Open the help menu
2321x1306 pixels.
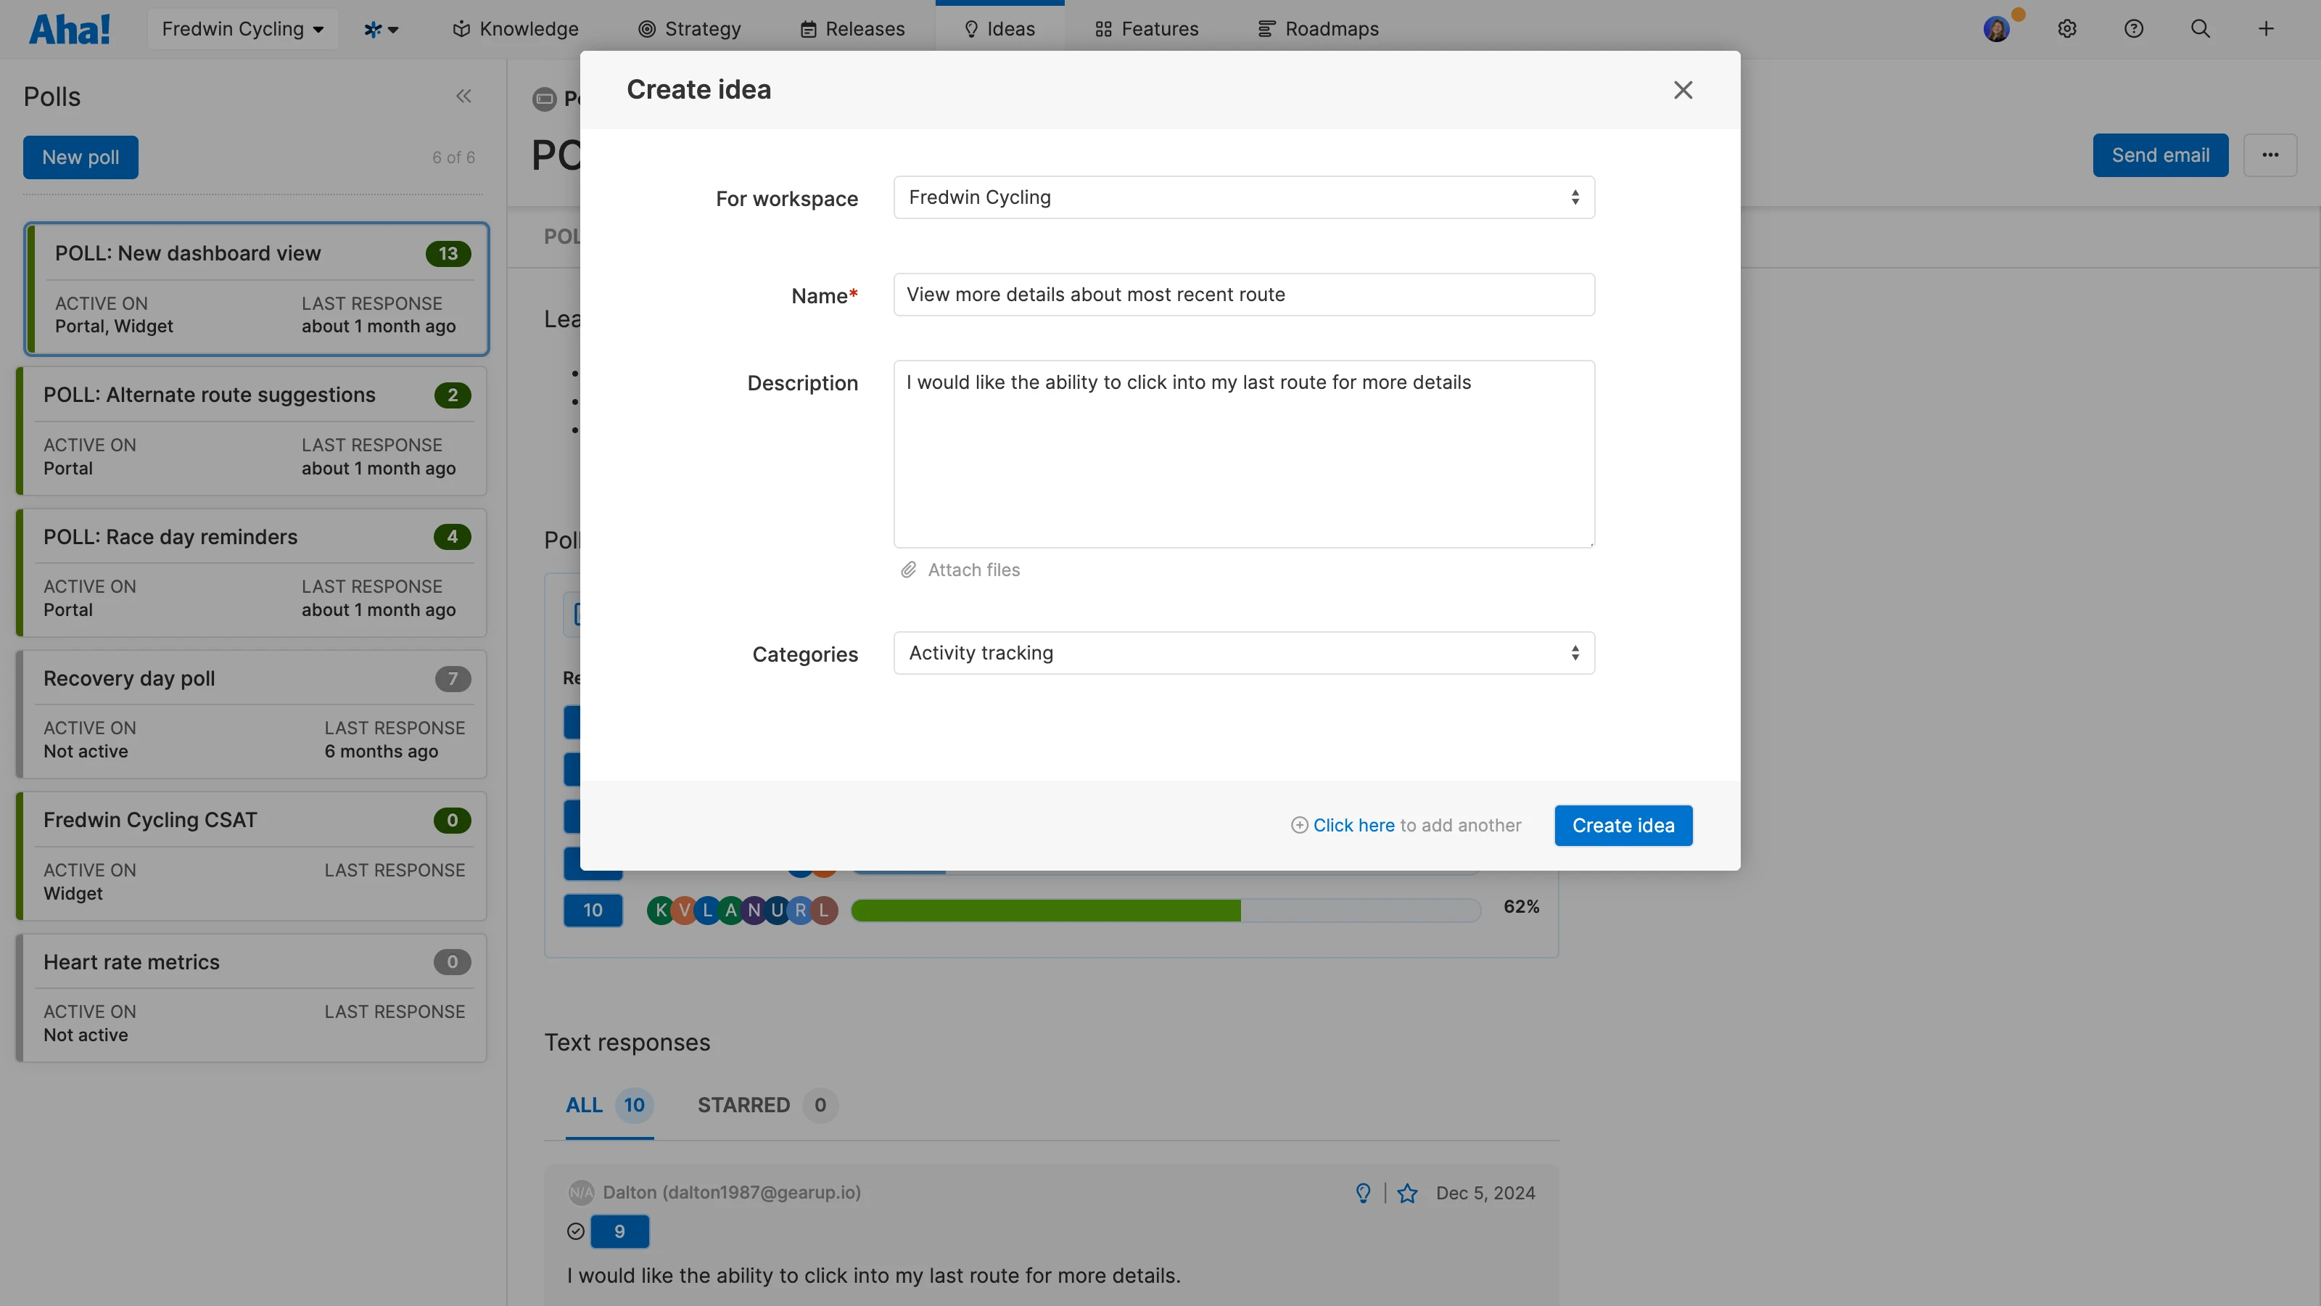(x=2134, y=28)
